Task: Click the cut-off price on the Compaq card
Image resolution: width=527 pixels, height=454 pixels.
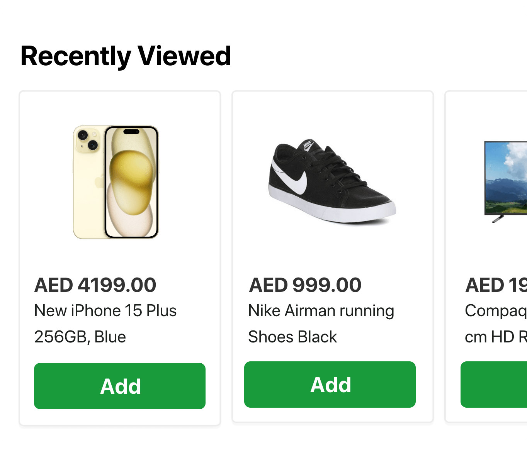Action: pyautogui.click(x=496, y=285)
